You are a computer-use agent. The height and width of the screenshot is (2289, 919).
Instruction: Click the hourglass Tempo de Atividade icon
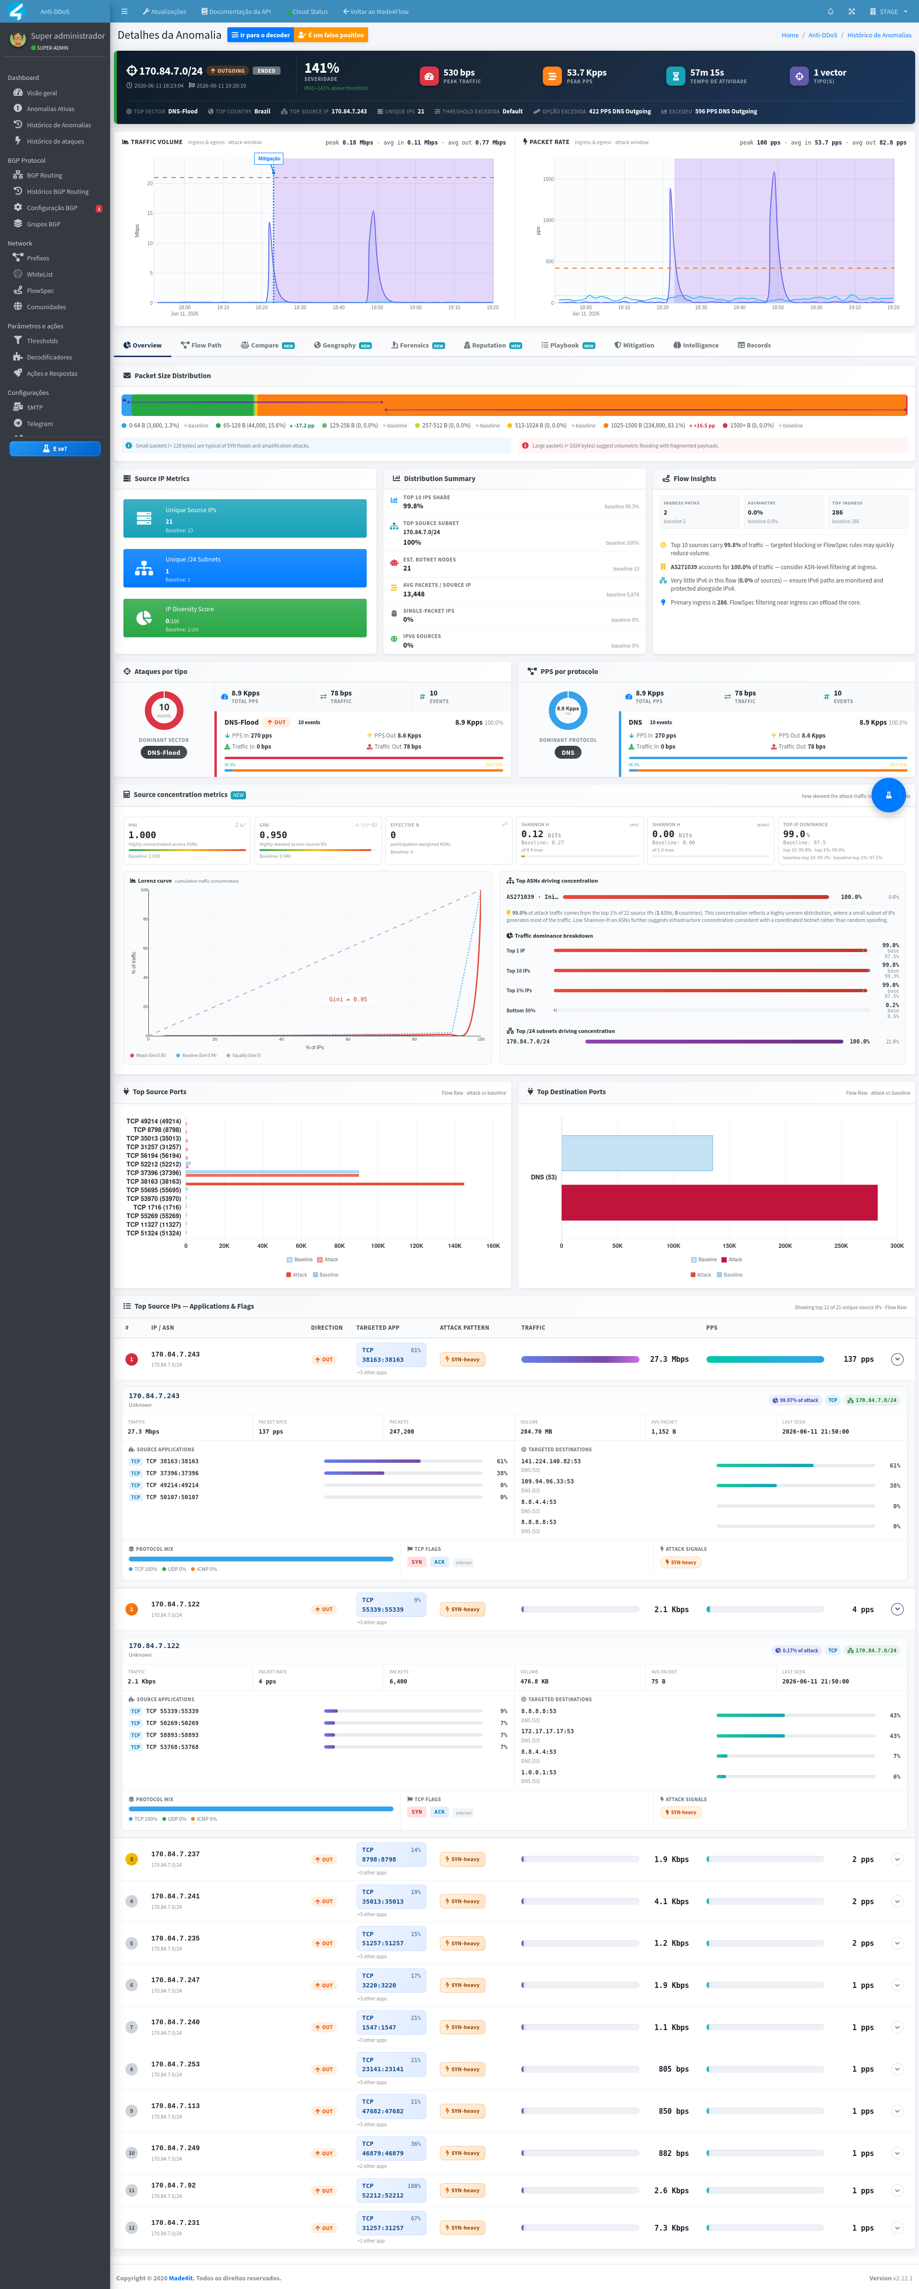point(675,77)
